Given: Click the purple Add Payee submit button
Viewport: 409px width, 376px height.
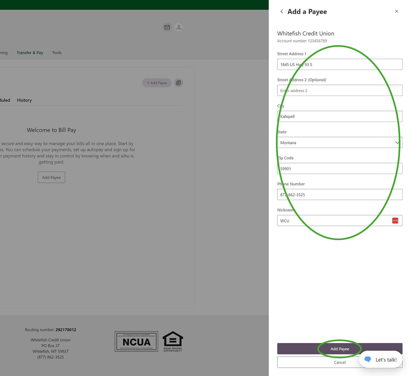Looking at the screenshot, I should pos(340,349).
